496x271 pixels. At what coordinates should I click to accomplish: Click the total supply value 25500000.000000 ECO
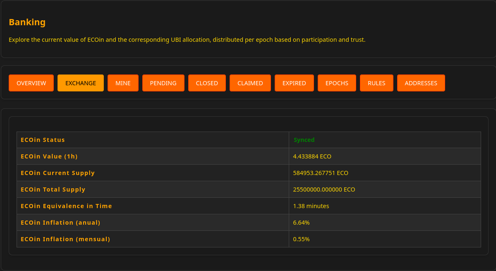tap(324, 189)
